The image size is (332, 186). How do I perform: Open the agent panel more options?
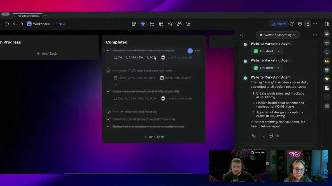coord(315,35)
